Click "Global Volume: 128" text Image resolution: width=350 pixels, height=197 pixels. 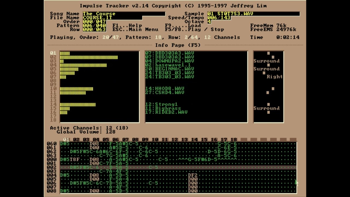click(x=86, y=132)
